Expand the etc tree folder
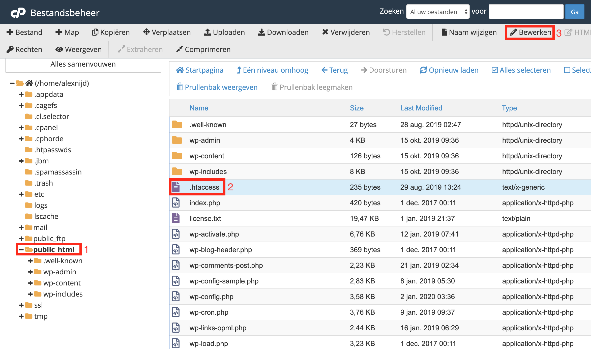This screenshot has height=349, width=591. (x=21, y=194)
